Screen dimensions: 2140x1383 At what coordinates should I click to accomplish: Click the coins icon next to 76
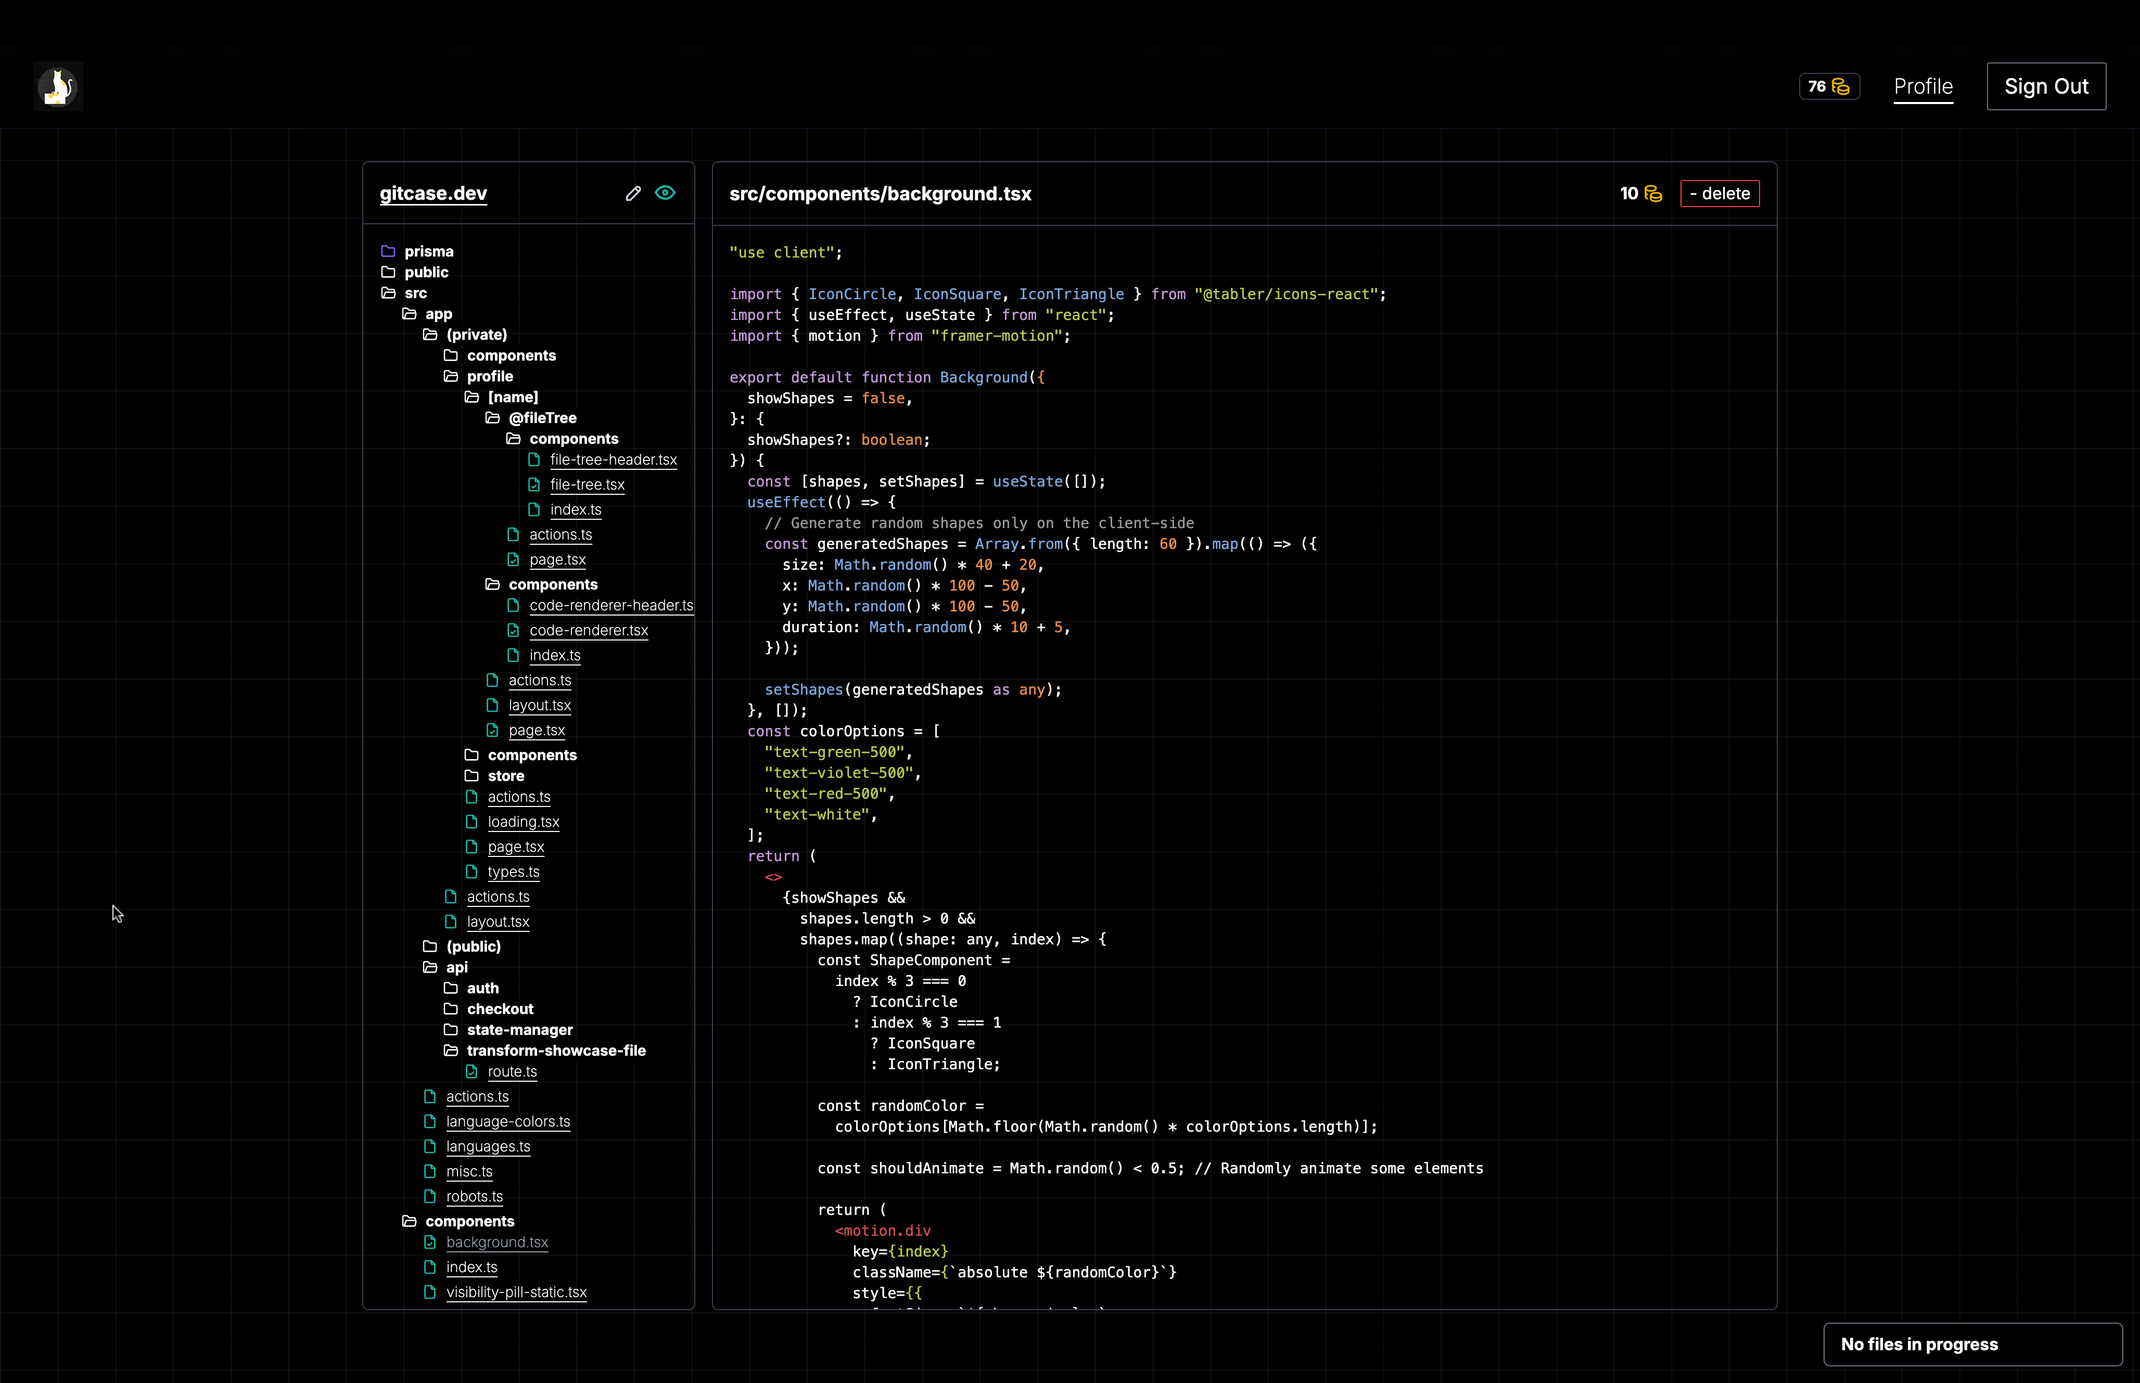pyautogui.click(x=1840, y=86)
